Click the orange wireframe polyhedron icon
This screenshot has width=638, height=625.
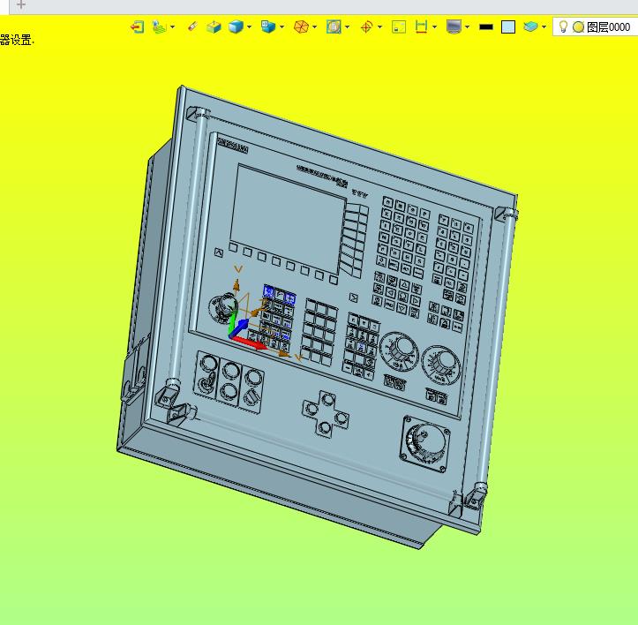[x=301, y=27]
